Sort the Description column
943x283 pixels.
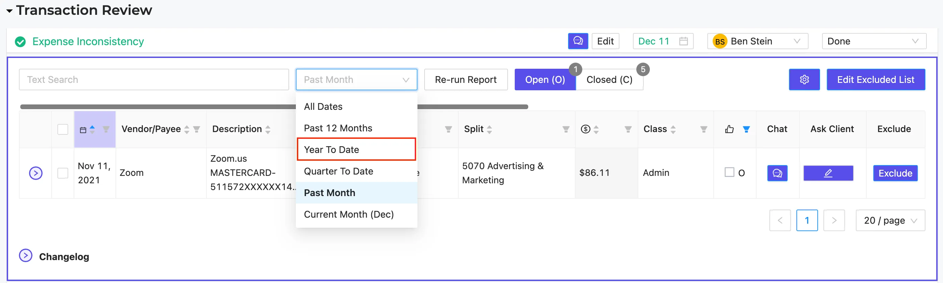(268, 129)
